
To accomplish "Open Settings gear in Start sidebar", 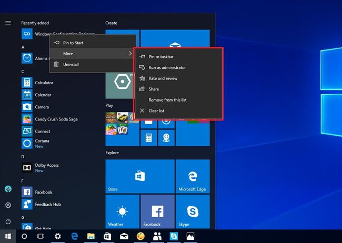I will (8, 205).
